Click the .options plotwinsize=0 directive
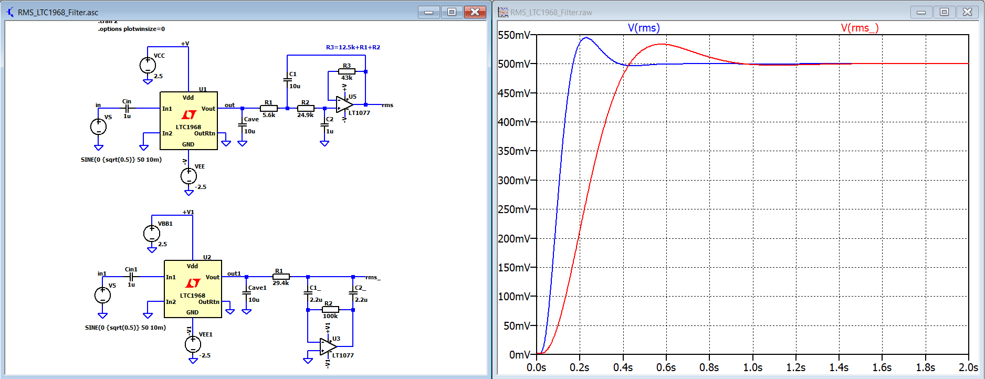The width and height of the screenshot is (985, 379). pyautogui.click(x=131, y=29)
